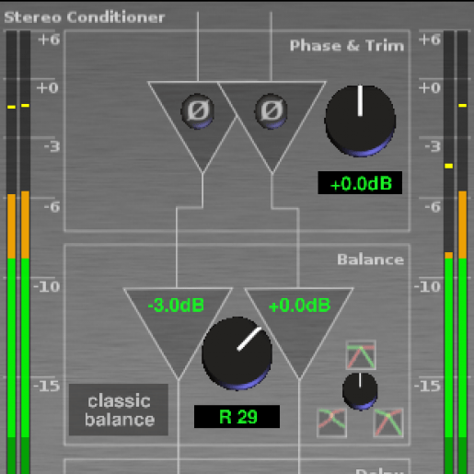Click the small balance law knob
474x474 pixels.
(360, 391)
